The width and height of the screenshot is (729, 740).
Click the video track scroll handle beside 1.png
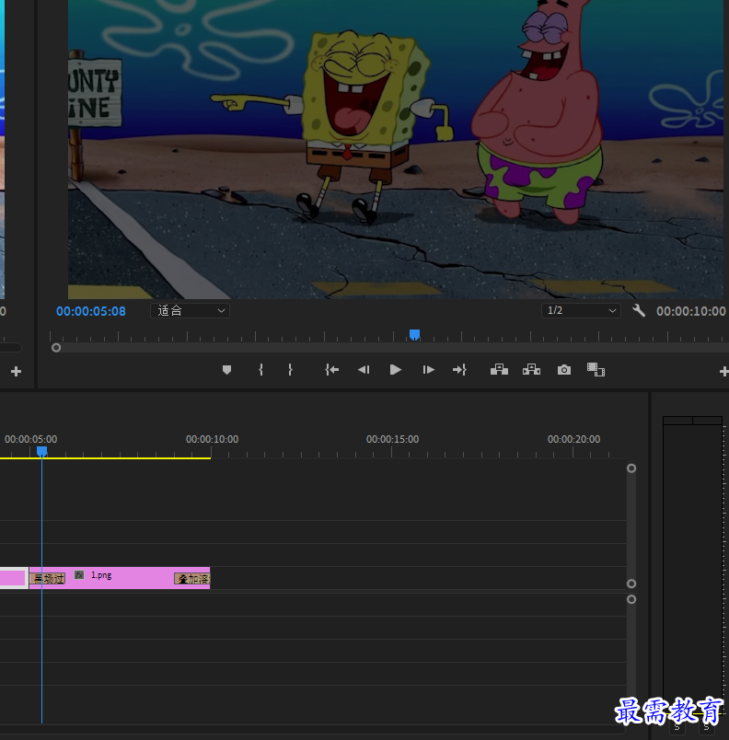(631, 584)
